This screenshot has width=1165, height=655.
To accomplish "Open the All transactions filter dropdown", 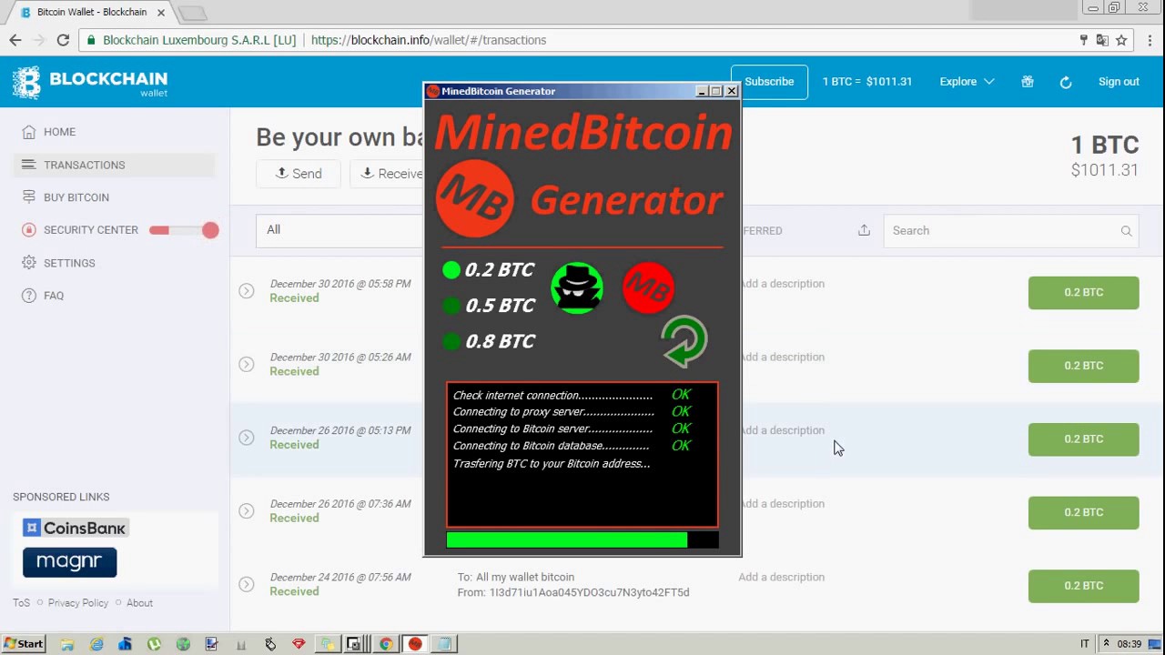I will point(340,230).
